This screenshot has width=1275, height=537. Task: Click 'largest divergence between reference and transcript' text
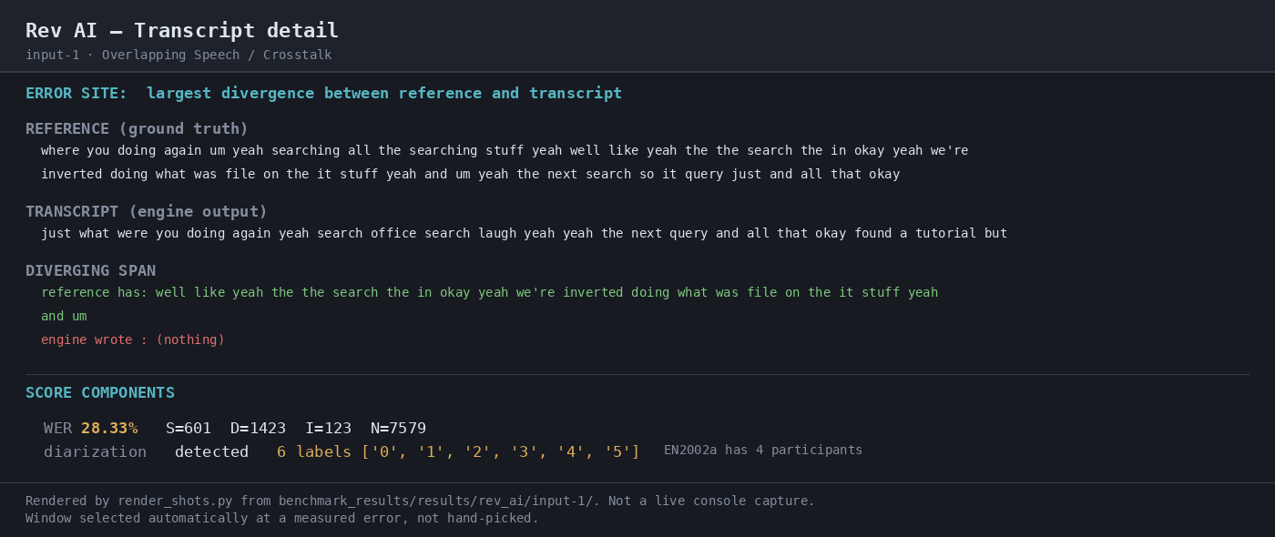point(384,94)
